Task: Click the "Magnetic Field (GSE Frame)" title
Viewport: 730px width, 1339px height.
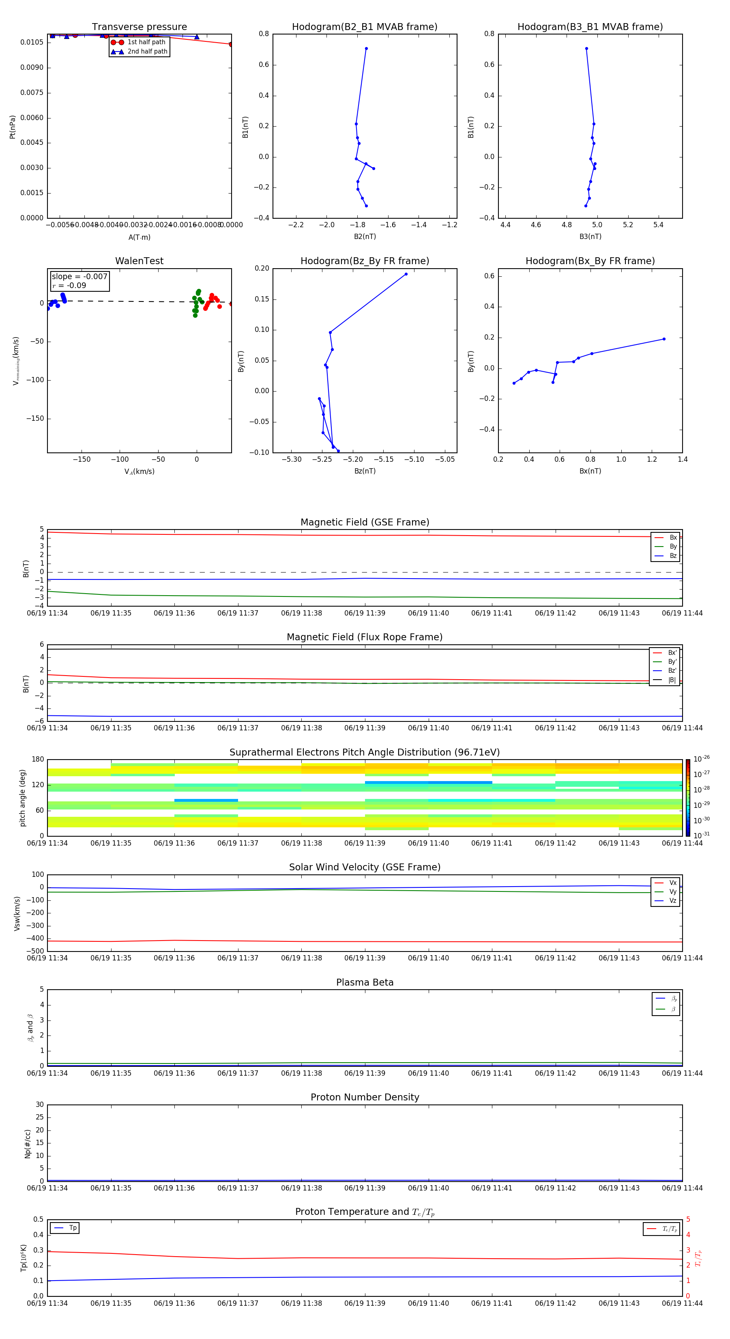Action: [365, 522]
